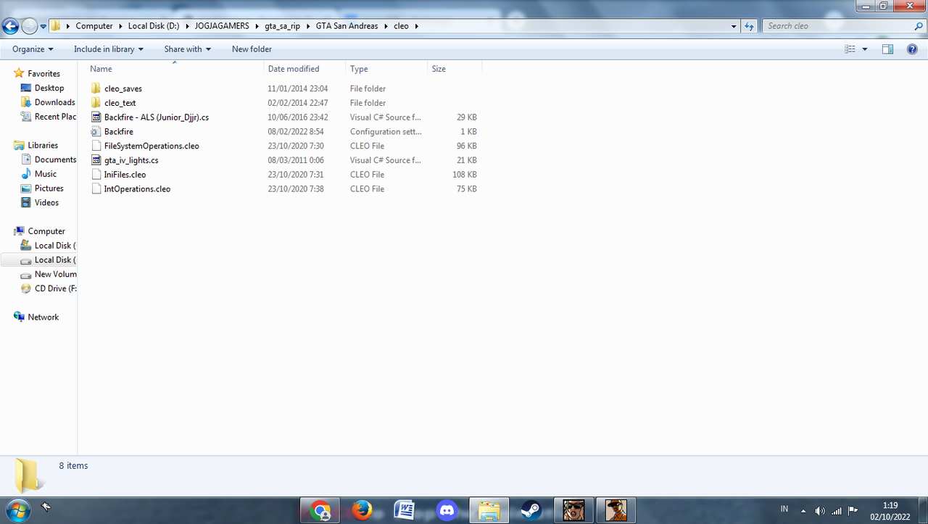Screen dimensions: 928x524
Task: Click the gta_sa_rip breadcrumb in address bar
Action: coord(282,26)
